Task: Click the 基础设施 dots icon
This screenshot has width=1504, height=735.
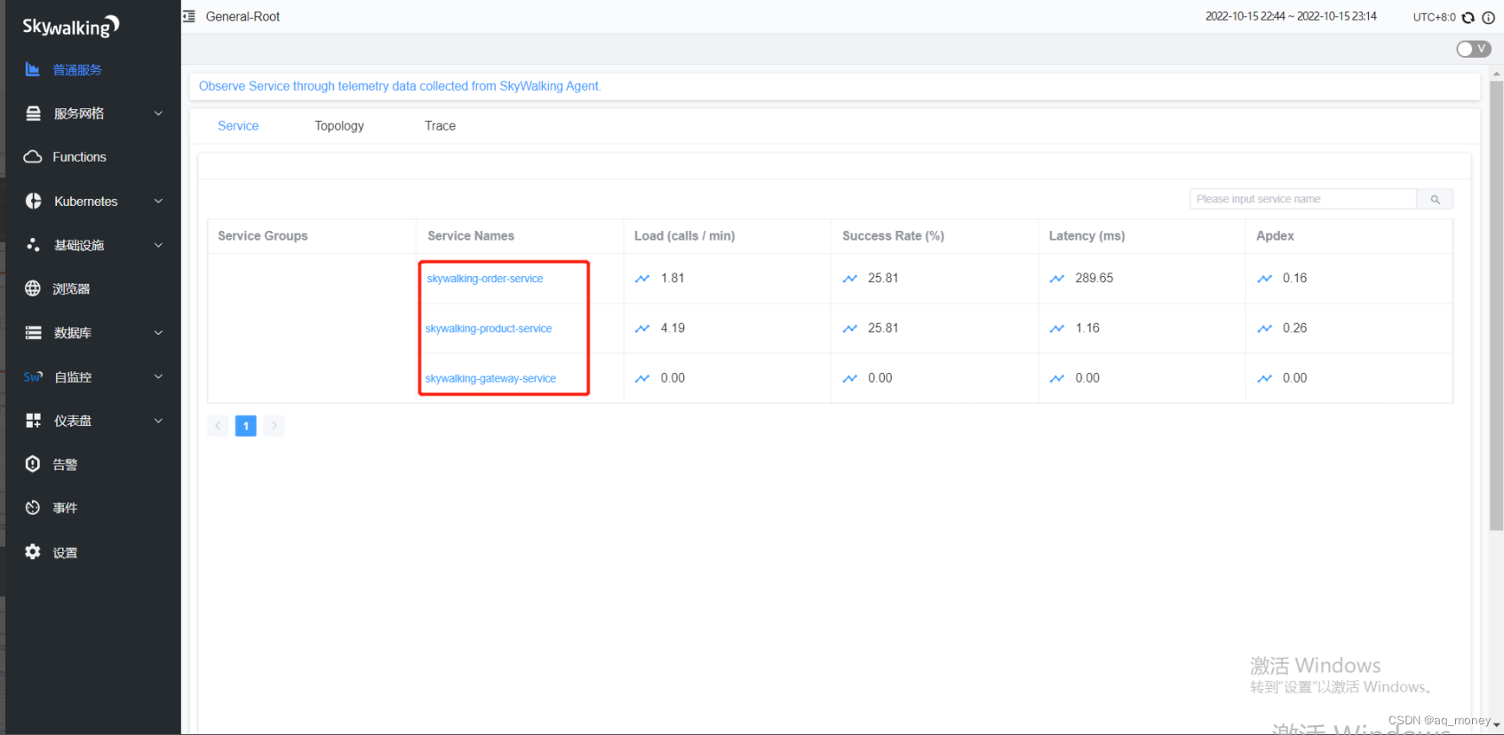Action: pyautogui.click(x=33, y=244)
